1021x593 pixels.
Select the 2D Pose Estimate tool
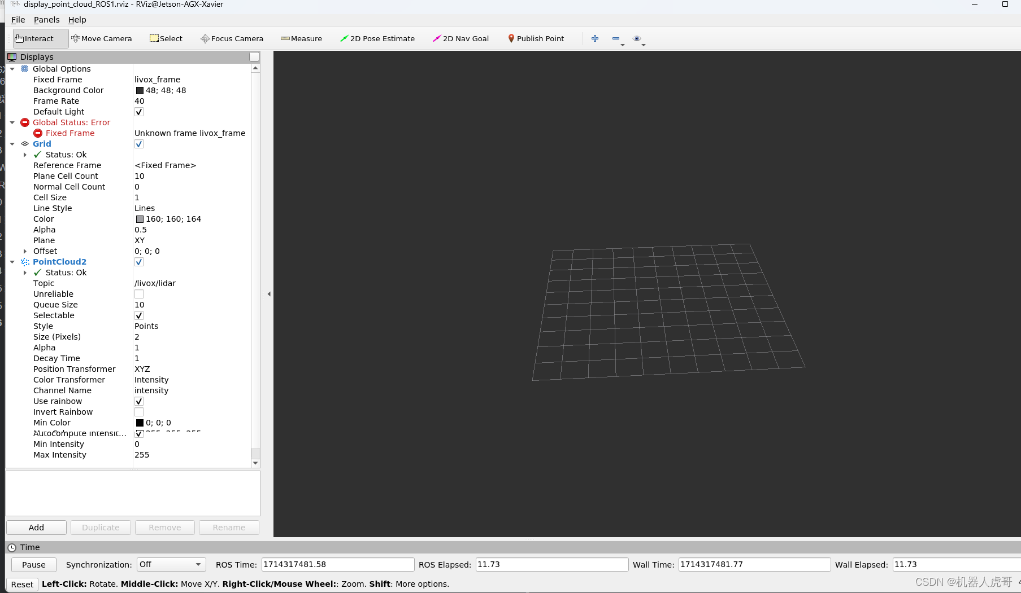(x=377, y=38)
